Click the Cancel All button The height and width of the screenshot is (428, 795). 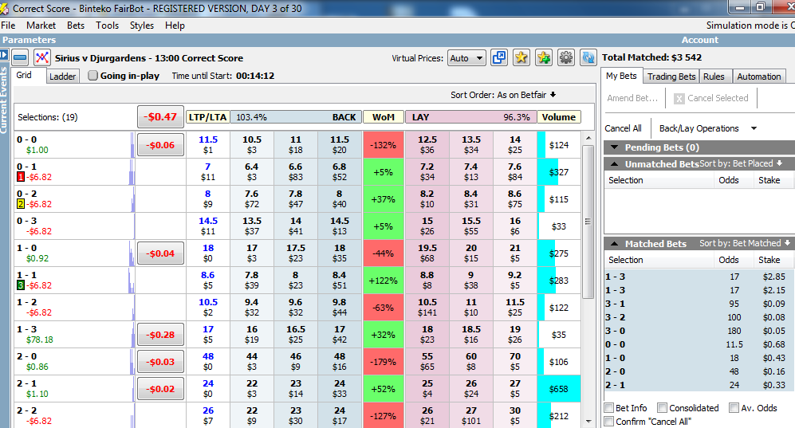click(623, 128)
